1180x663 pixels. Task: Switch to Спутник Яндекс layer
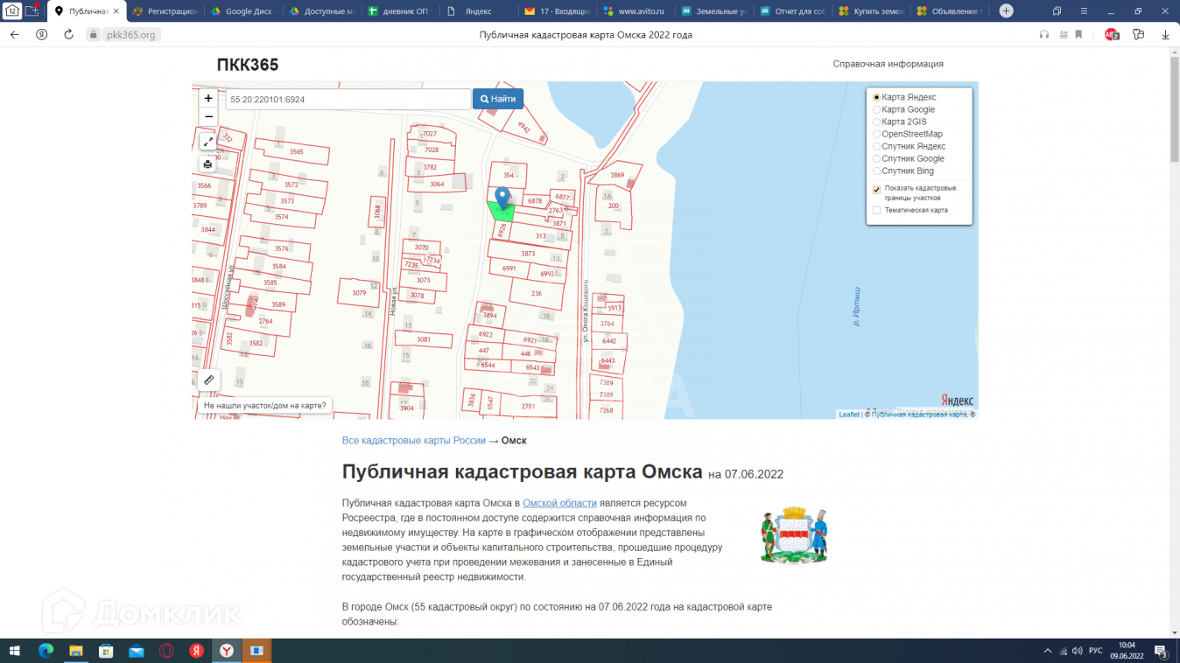click(x=877, y=147)
